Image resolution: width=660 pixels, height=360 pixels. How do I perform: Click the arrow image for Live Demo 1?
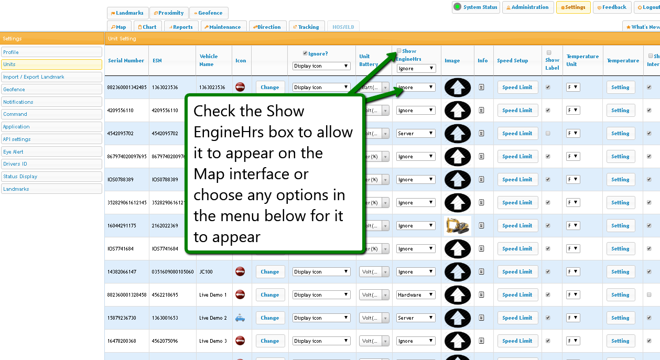[457, 295]
